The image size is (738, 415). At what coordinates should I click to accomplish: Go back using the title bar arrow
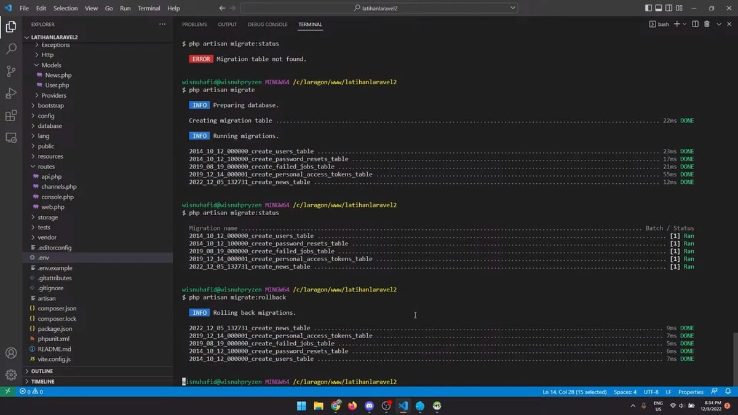(x=222, y=8)
